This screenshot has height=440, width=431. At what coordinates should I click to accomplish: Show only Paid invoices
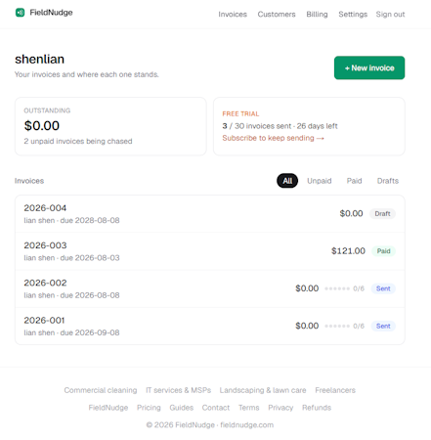point(354,181)
